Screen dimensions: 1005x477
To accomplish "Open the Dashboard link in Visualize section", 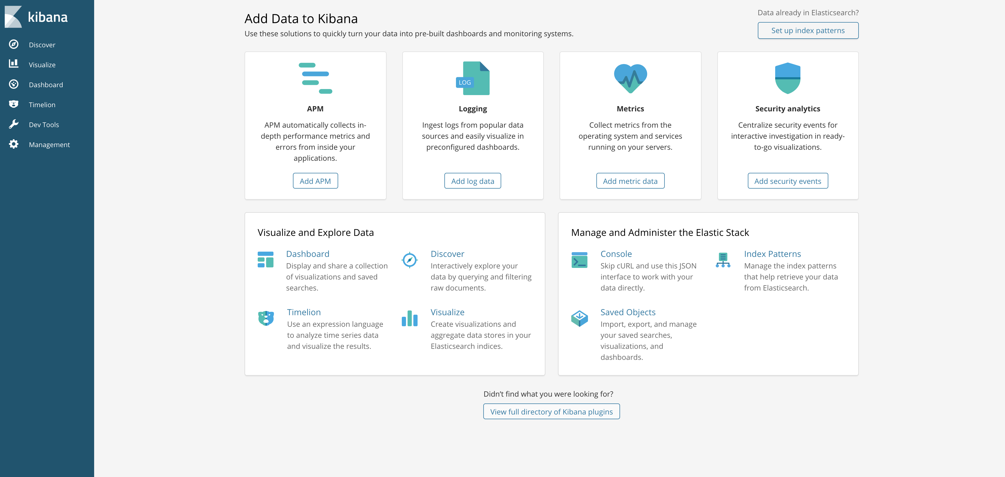I will pyautogui.click(x=307, y=254).
